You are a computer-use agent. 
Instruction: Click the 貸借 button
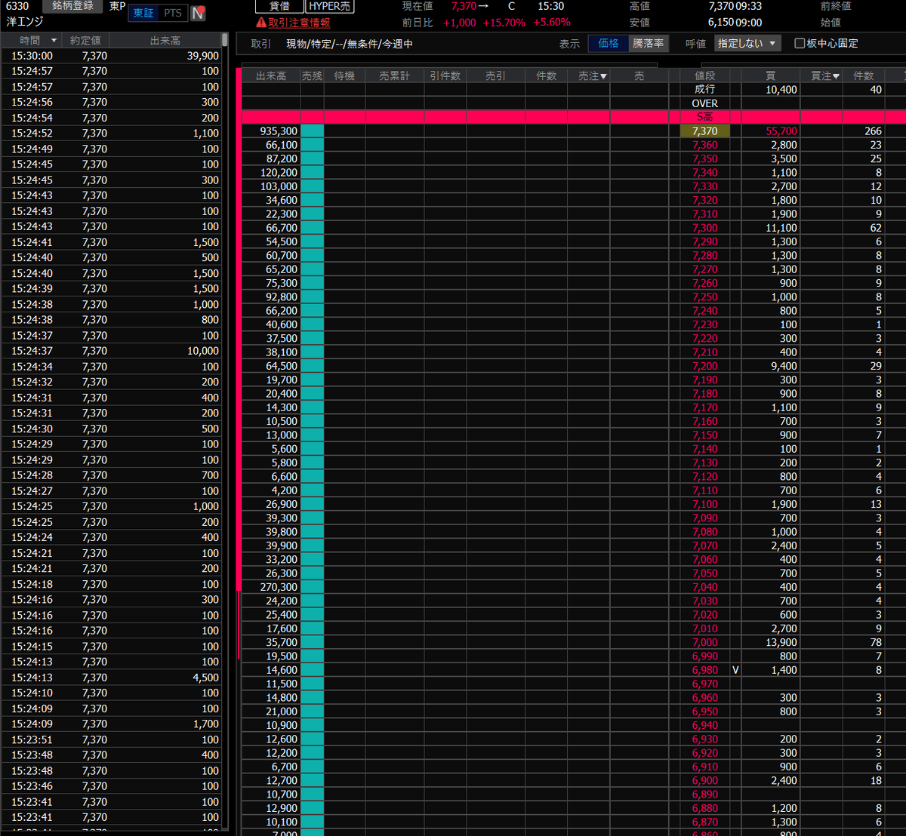click(279, 6)
